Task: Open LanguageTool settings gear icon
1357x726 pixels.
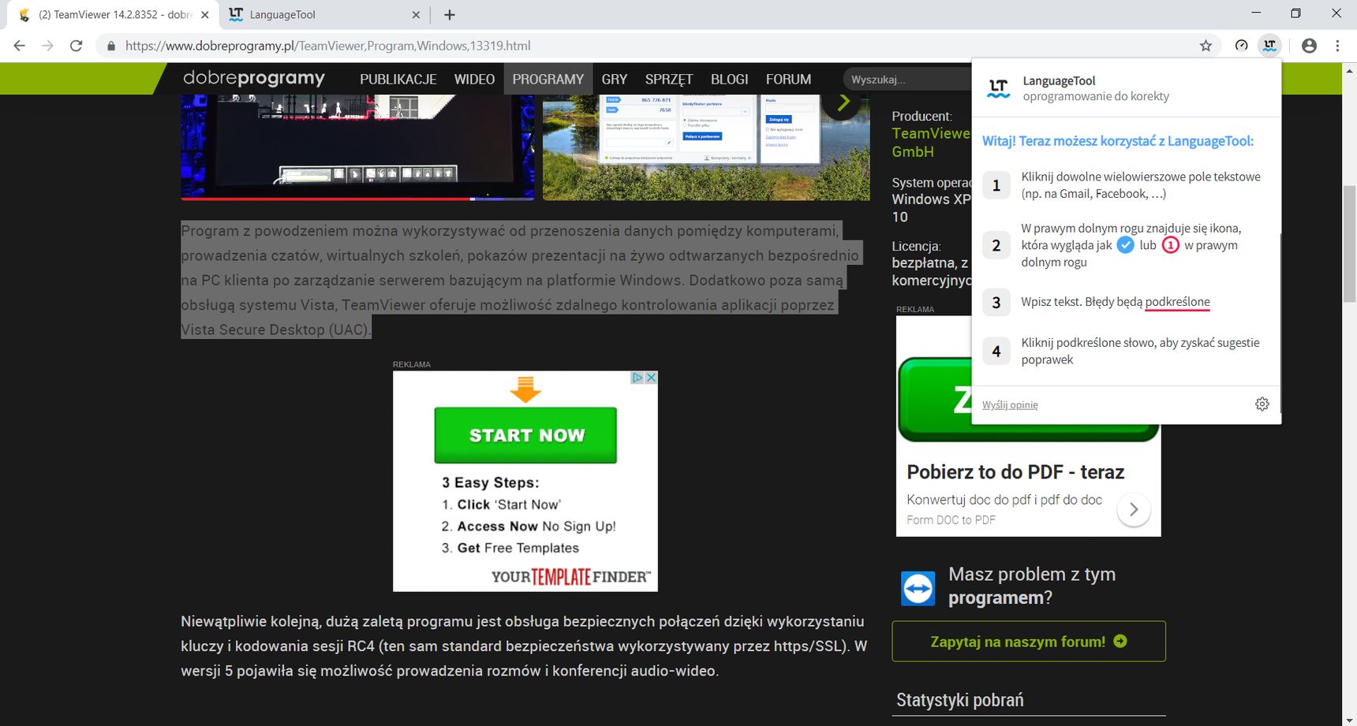Action: 1262,404
